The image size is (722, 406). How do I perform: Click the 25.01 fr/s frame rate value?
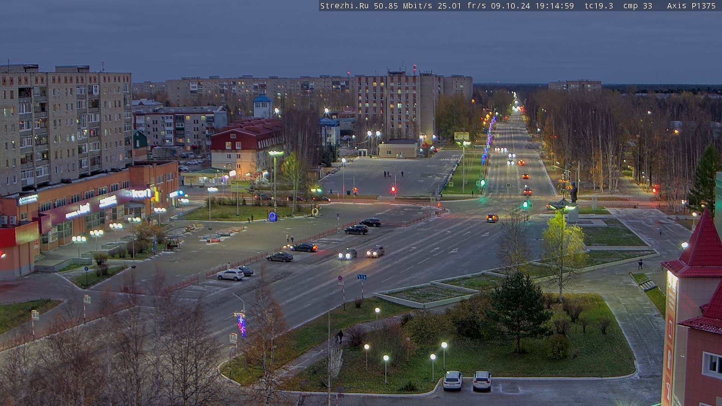coord(462,6)
